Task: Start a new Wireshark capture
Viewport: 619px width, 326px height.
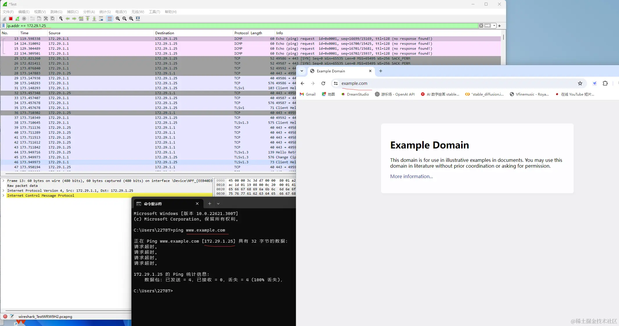Action: (x=4, y=19)
